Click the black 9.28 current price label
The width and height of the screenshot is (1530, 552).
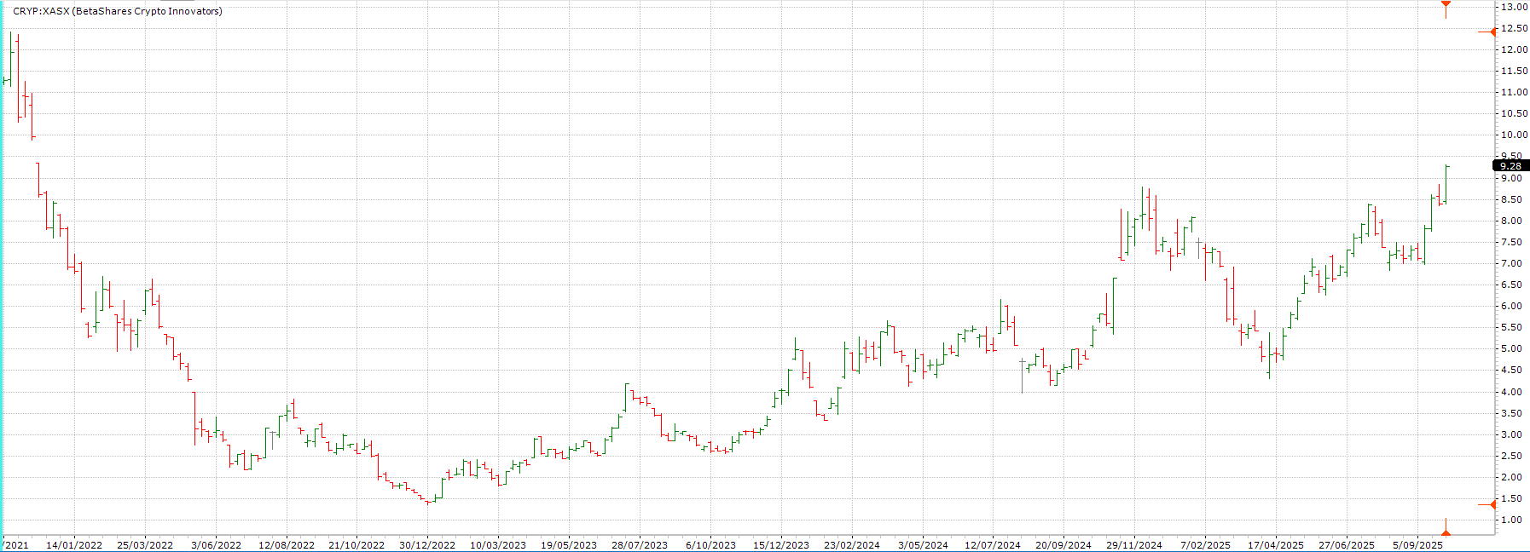(x=1510, y=166)
